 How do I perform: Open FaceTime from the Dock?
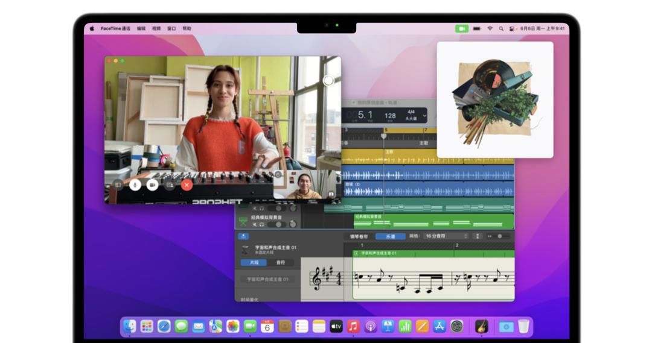[x=250, y=326]
